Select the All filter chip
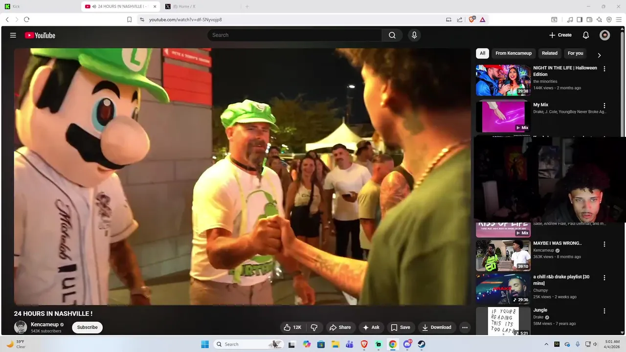The image size is (626, 352). click(483, 53)
